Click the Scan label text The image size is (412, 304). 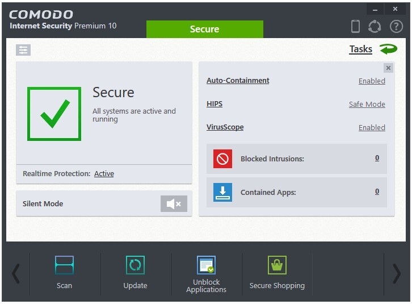64,286
